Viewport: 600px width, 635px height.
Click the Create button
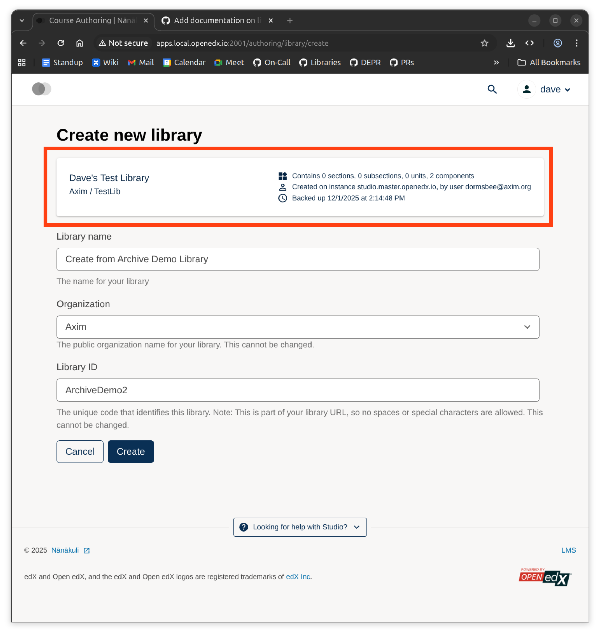point(130,451)
